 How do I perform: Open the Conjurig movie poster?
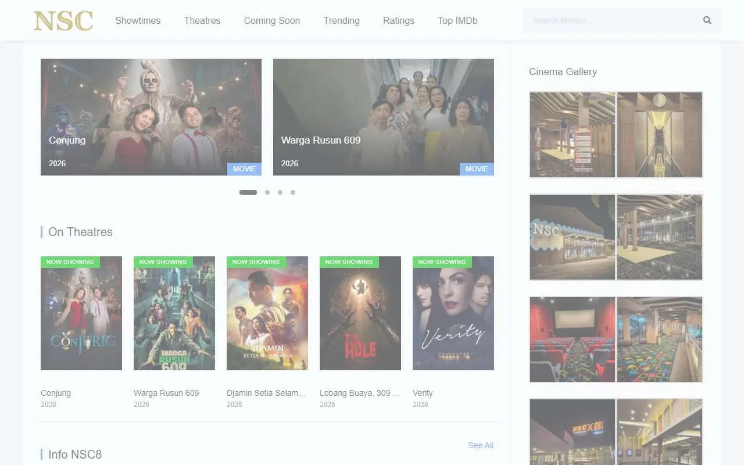[81, 313]
